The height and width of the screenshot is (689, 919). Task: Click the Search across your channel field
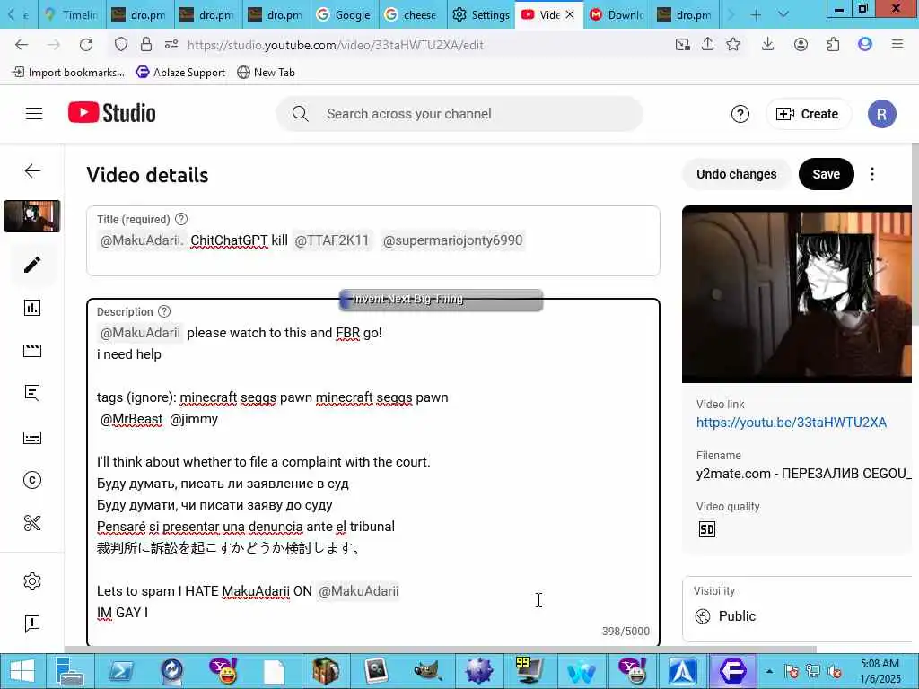coord(459,114)
